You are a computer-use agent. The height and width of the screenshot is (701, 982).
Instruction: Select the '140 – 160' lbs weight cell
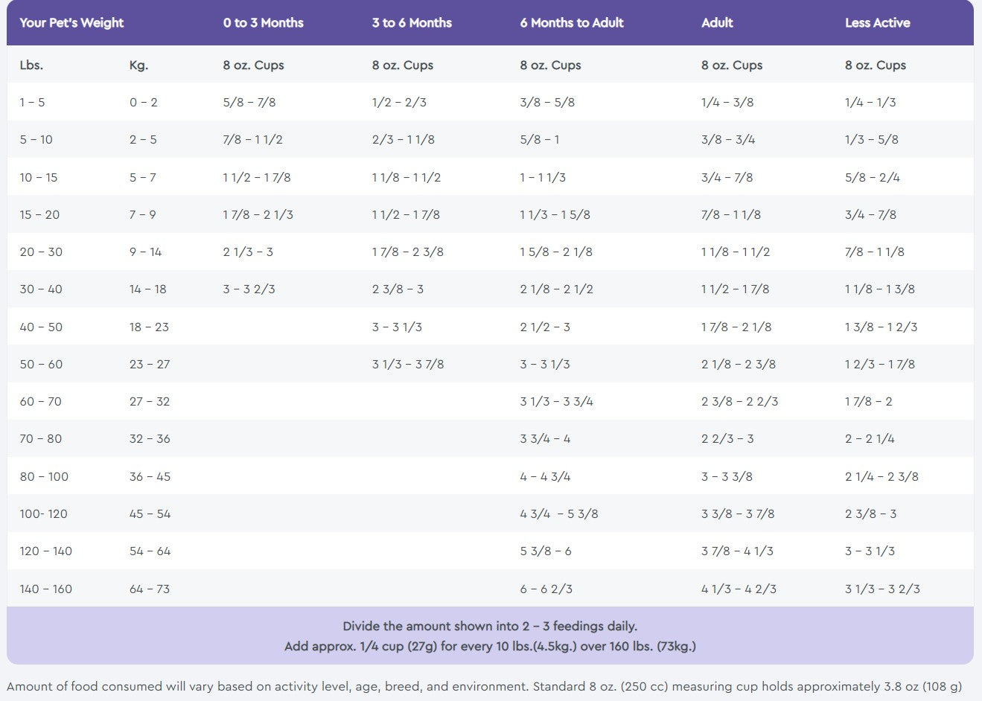[x=46, y=589]
